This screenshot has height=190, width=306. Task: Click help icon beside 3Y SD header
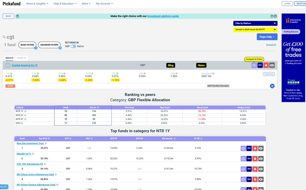[x=201, y=138]
